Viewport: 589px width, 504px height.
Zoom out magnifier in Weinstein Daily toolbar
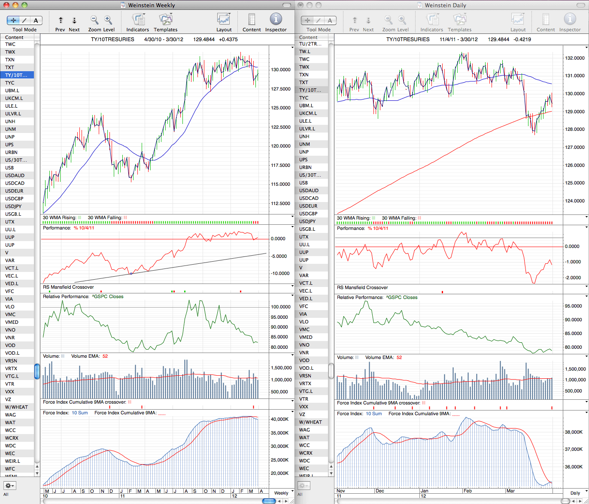tap(389, 20)
